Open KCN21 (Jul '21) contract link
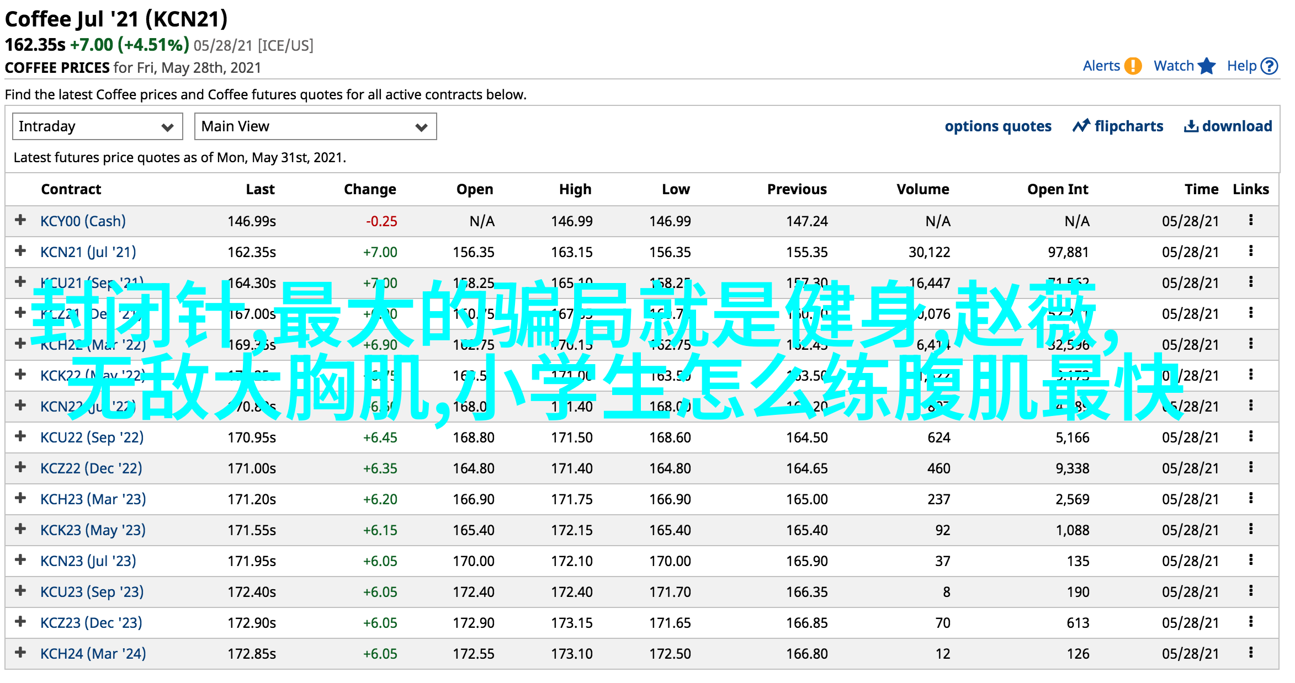 (x=88, y=252)
